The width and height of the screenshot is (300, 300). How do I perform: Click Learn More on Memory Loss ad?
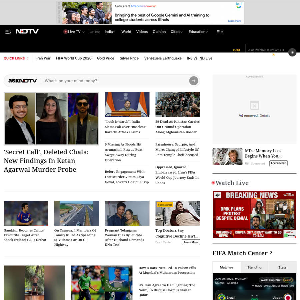pos(278,163)
